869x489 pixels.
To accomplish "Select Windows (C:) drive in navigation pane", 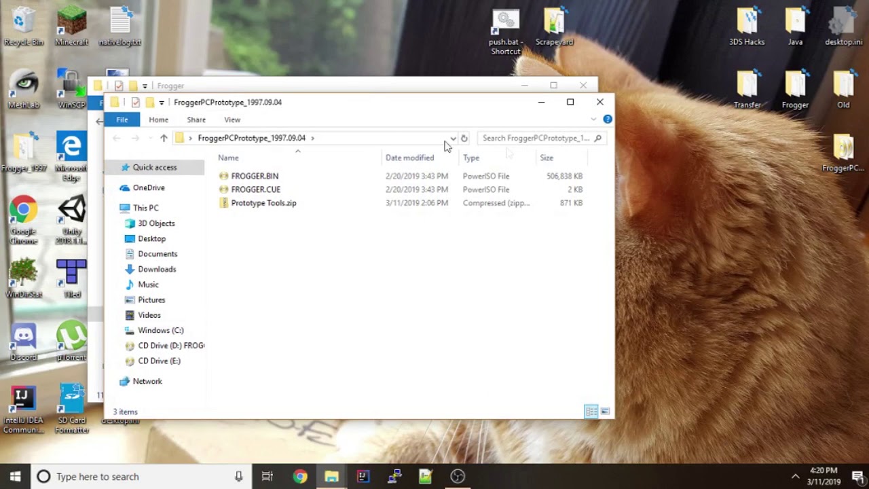I will coord(160,330).
